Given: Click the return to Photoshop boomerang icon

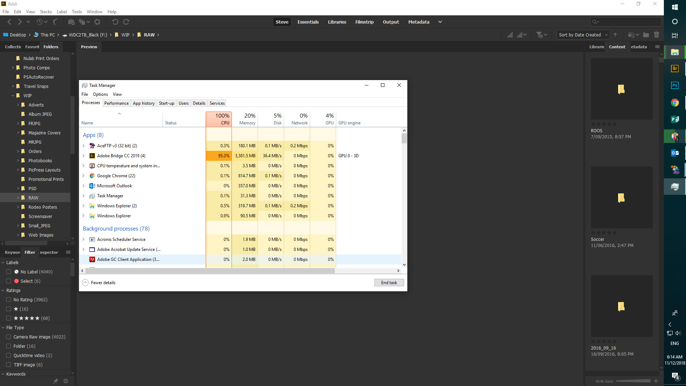Looking at the screenshot, I should 55,22.
